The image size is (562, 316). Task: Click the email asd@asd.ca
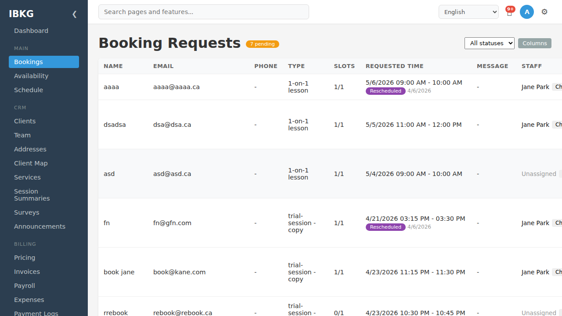[172, 174]
